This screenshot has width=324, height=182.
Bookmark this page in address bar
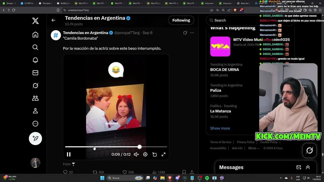tap(58, 10)
